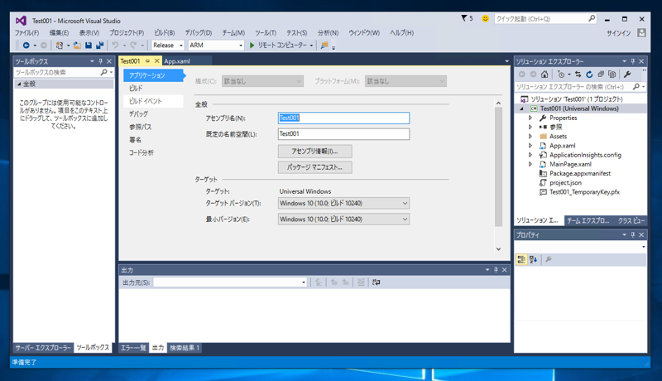This screenshot has width=662, height=381.
Task: Click the notifications flag icon
Action: point(464,18)
